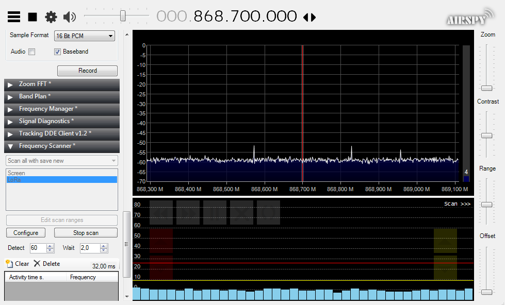Click the circle button in the scanner panel
The height and width of the screenshot is (305, 505).
(x=269, y=213)
